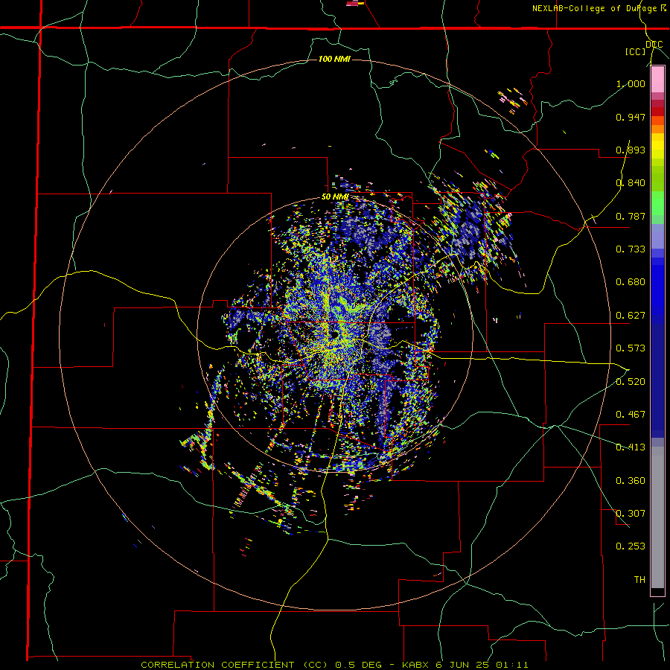Click the DCC [CC] legend title
Viewport: 670px width, 670px height.
643,48
